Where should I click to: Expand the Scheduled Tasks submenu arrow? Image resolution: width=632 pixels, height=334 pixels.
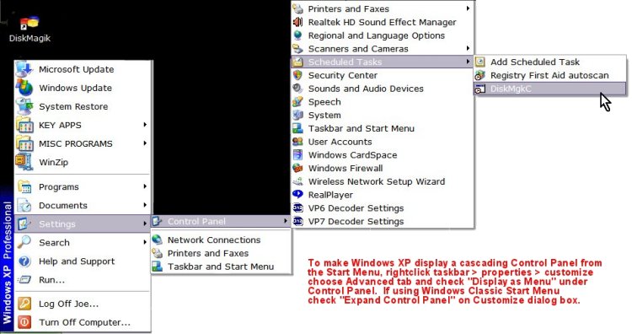468,62
